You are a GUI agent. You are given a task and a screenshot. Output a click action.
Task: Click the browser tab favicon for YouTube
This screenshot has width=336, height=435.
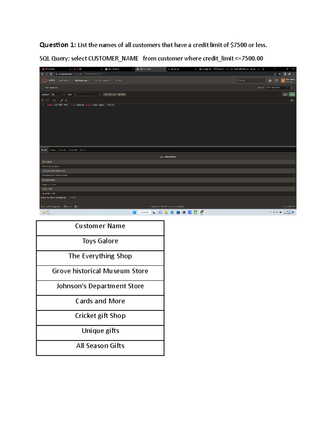tap(43, 69)
